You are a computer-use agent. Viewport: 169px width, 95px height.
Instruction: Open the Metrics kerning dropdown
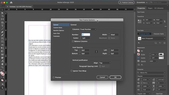click(149, 83)
